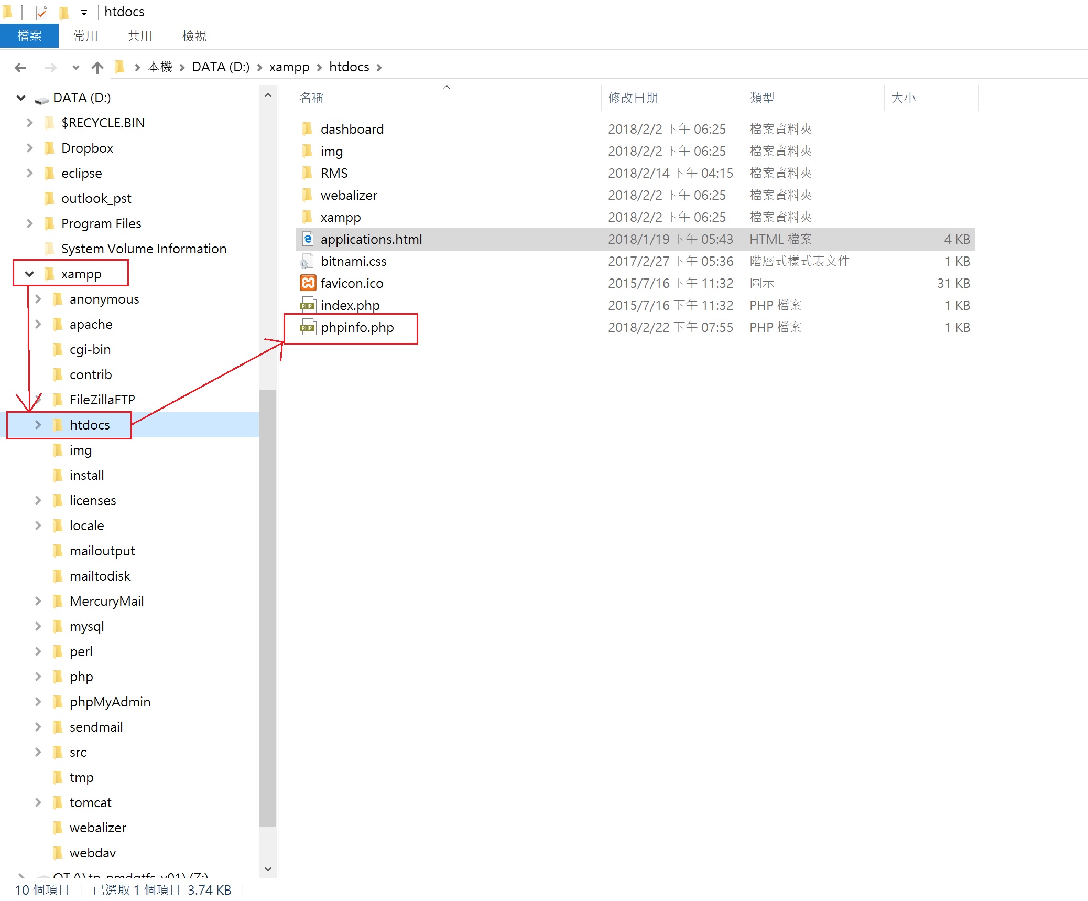Click the applications.html file icon

(x=308, y=239)
